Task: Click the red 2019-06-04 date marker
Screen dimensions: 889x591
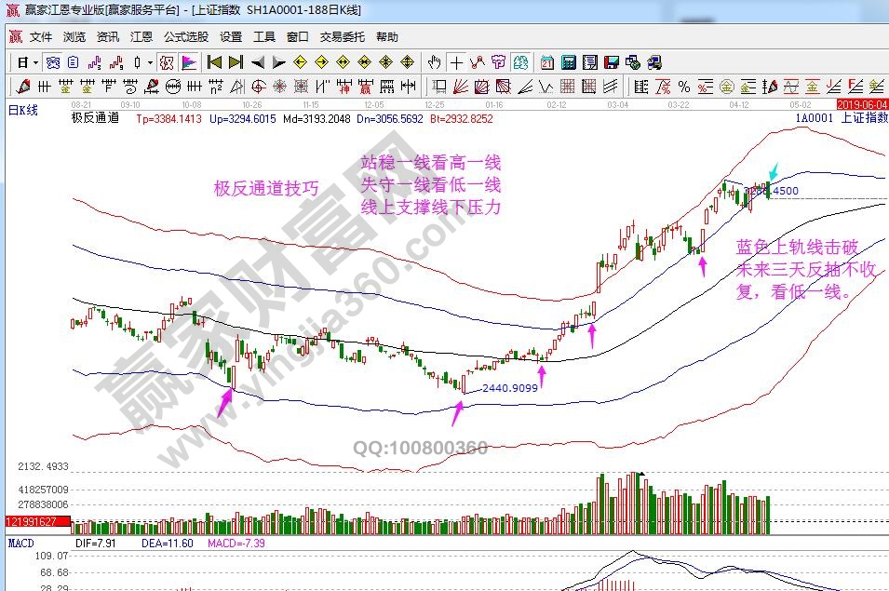Action: pos(862,104)
